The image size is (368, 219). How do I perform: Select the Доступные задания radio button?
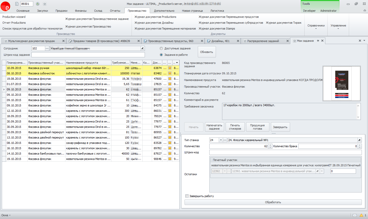tap(161, 48)
